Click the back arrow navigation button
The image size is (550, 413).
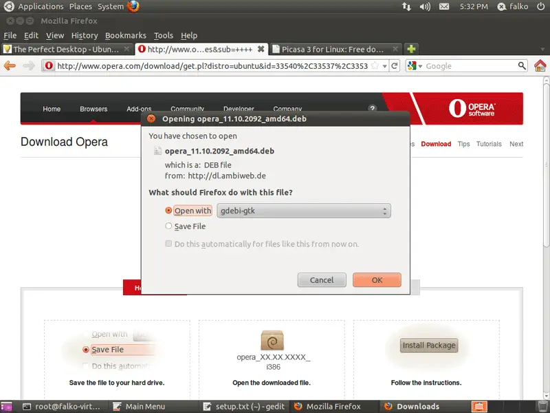[10, 66]
